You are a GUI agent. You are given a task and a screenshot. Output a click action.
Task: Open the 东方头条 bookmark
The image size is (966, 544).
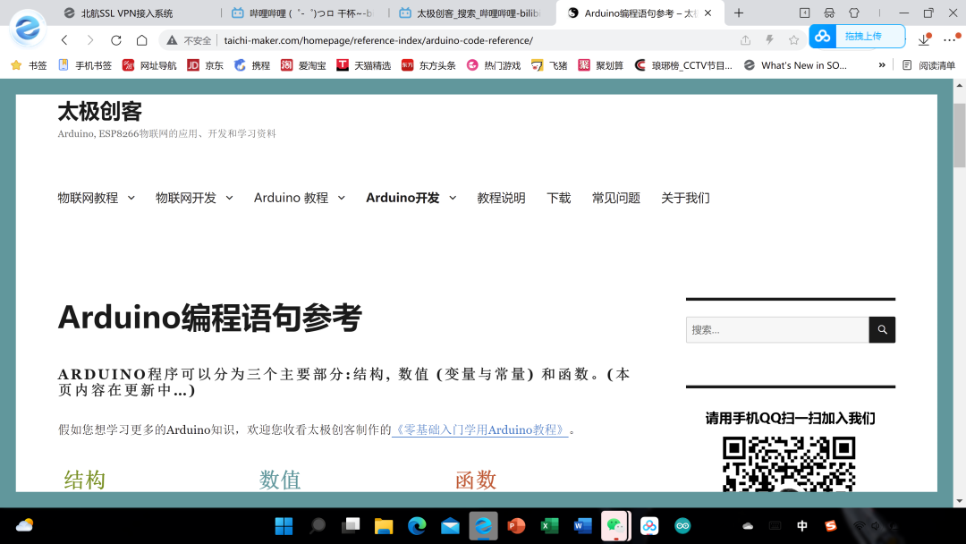[428, 65]
